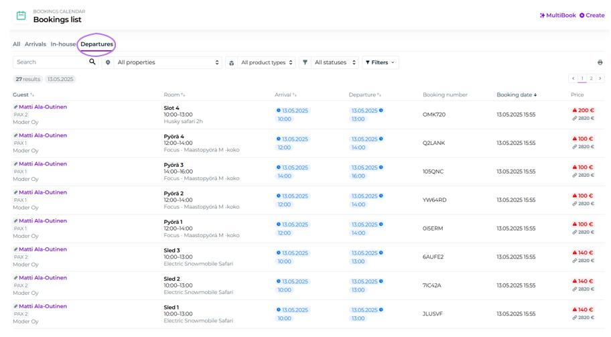Click red warning icon in Q2LANK row
Viewport: 611px width, 337px height.
coord(574,139)
